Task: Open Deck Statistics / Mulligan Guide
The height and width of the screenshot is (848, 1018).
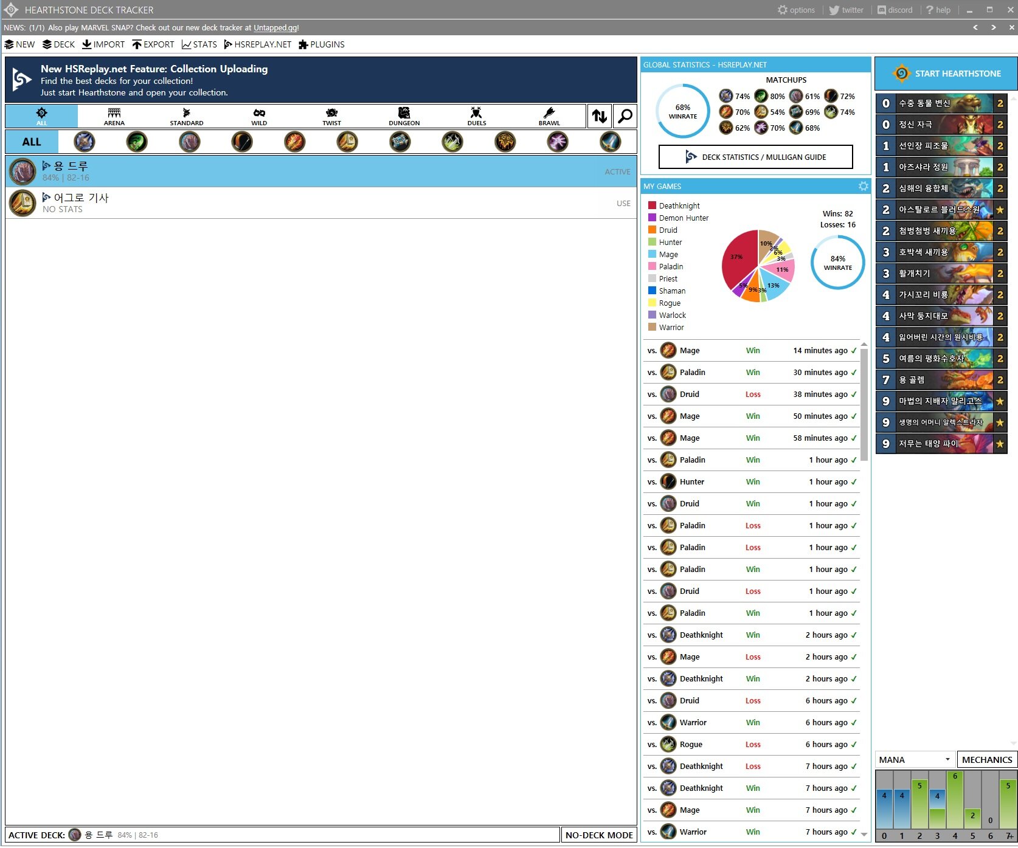Action: pos(755,157)
